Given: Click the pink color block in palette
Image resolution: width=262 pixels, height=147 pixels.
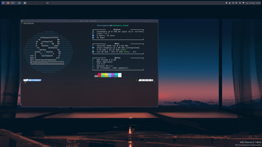Looking at the screenshot, I should [x=99, y=74].
